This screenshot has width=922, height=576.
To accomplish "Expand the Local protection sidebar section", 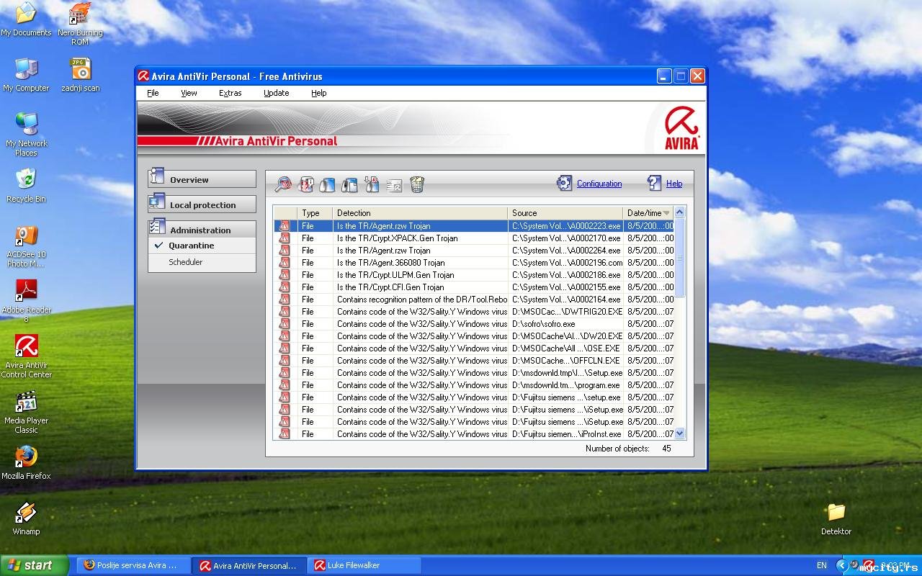I will pos(202,204).
